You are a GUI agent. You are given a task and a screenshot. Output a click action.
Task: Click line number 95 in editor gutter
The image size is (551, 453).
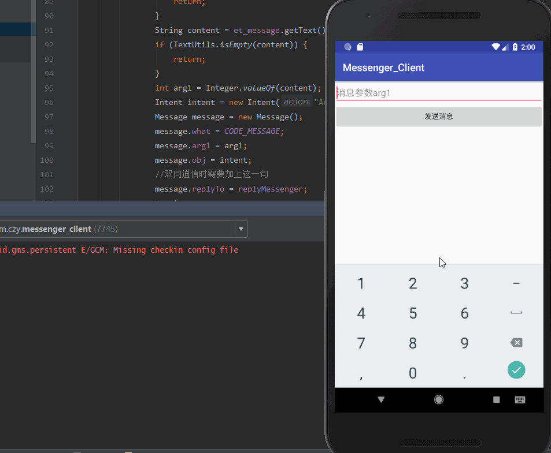tap(49, 88)
